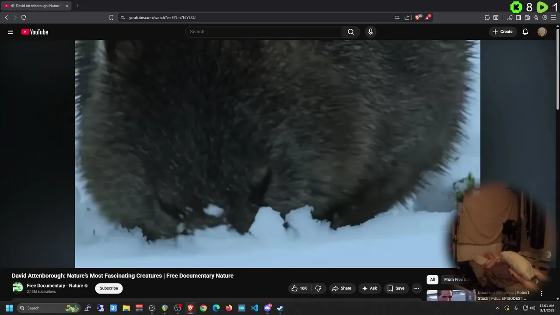Install app via the screen icon in address bar
The height and width of the screenshot is (315, 560).
(397, 17)
